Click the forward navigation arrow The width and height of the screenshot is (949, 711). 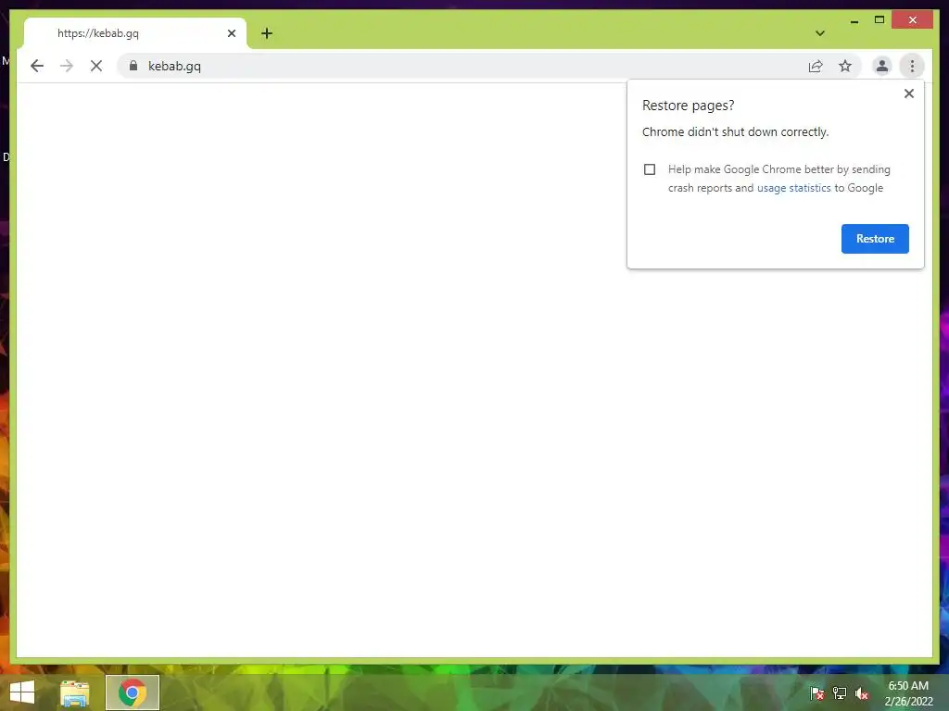(67, 66)
